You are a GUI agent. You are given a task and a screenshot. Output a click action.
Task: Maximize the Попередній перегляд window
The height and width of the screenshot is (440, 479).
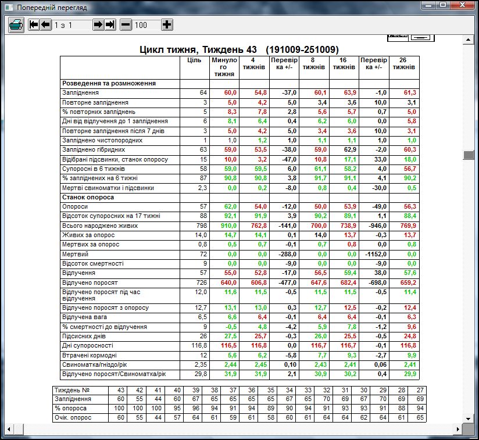(444, 5)
